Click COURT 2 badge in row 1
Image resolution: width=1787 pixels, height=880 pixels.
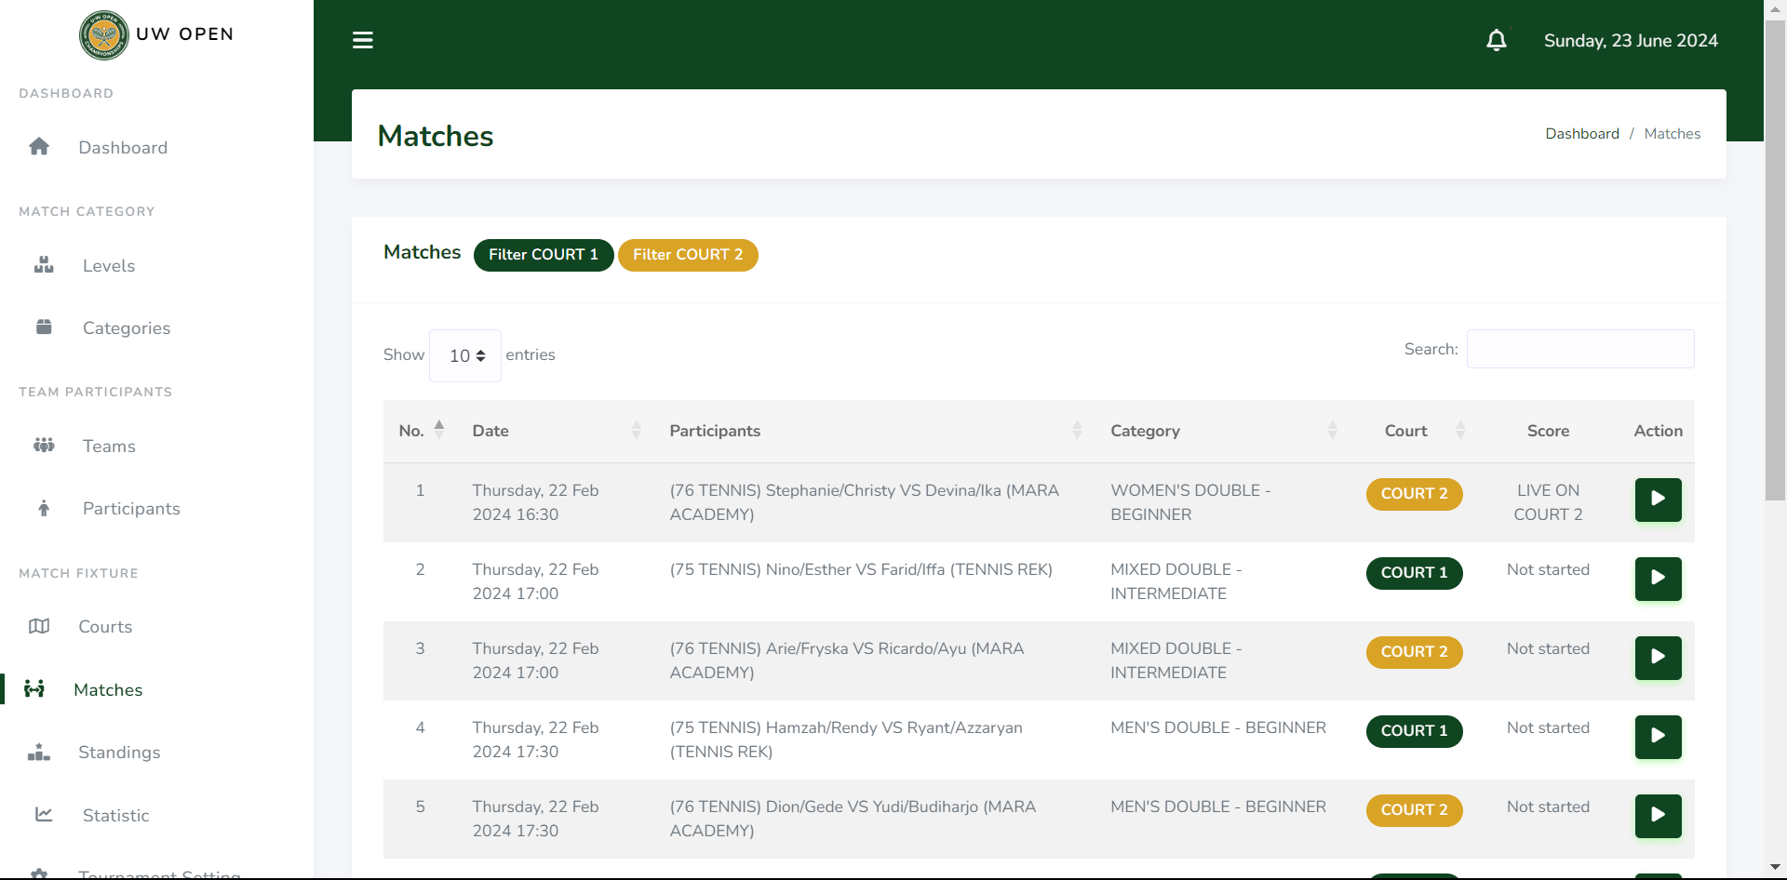[1414, 494]
